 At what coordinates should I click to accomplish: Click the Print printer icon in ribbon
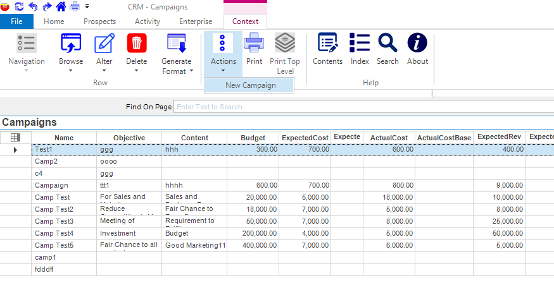[x=254, y=43]
